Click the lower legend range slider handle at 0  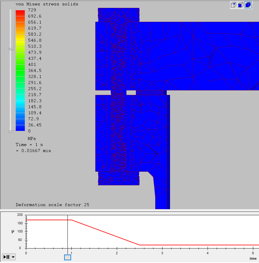(x=11, y=132)
